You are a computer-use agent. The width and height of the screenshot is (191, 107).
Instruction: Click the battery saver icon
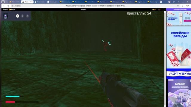click(x=187, y=6)
